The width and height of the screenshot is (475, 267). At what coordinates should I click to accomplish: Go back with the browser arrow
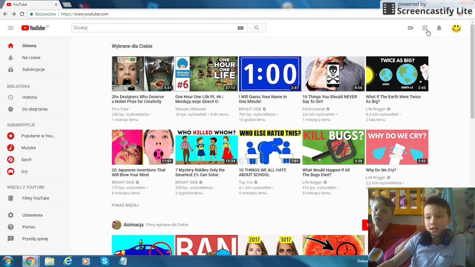5,14
